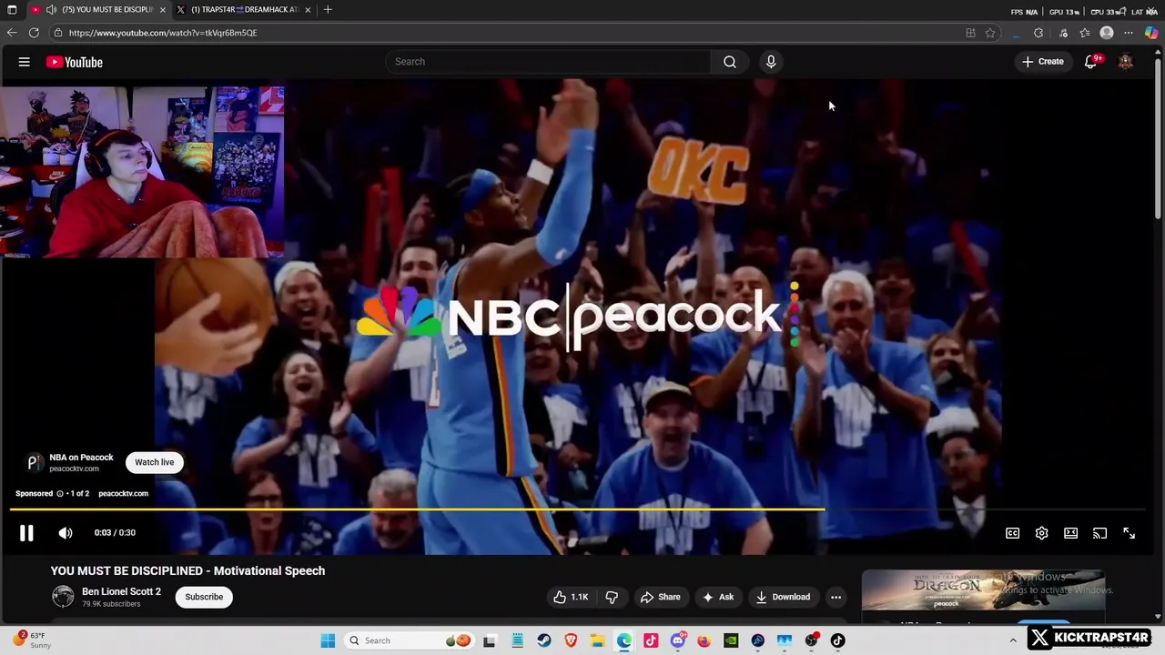The image size is (1165, 655).
Task: Focus the YouTube search field
Action: click(x=548, y=62)
